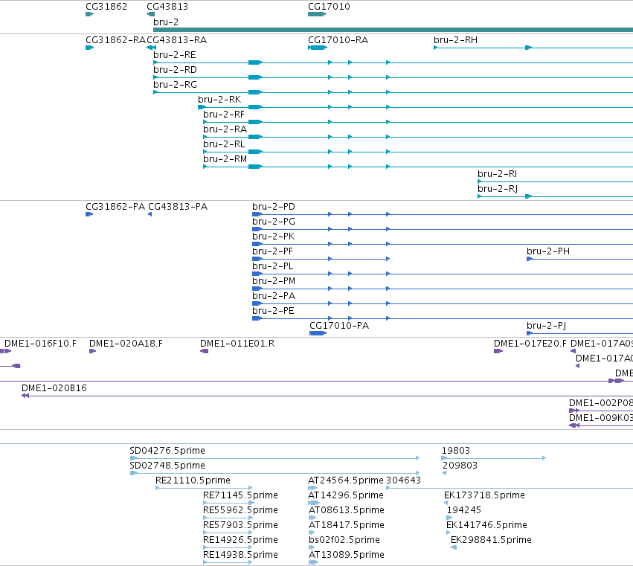Select the RE71145.5prime EST label
This screenshot has height=566, width=633.
240,496
